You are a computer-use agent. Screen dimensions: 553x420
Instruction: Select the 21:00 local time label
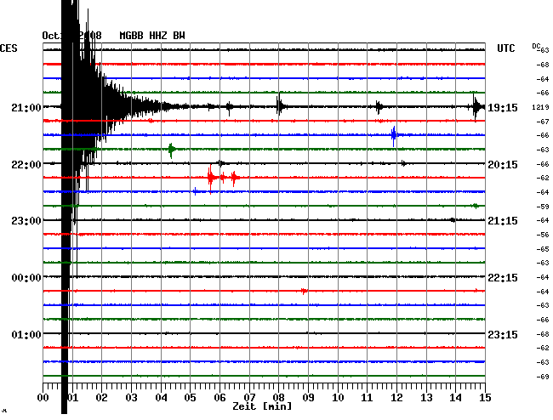(26, 107)
